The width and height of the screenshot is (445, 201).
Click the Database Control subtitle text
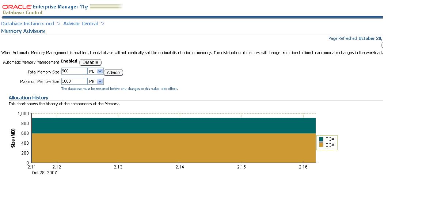coord(22,13)
